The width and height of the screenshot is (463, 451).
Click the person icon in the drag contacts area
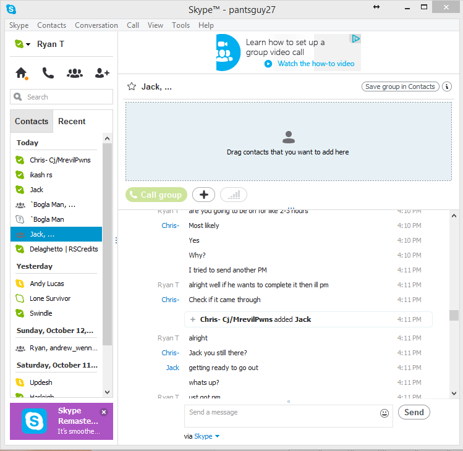coord(289,137)
